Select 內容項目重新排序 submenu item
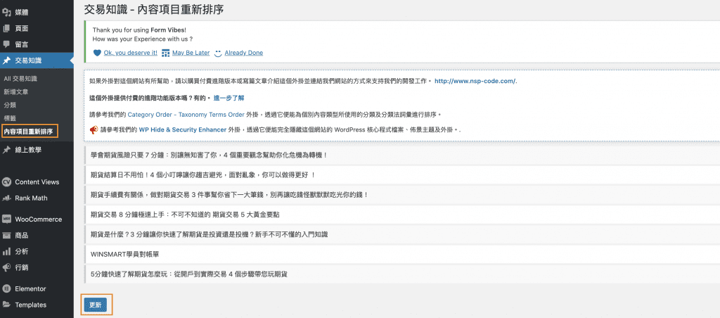This screenshot has height=318, width=720. coord(28,131)
